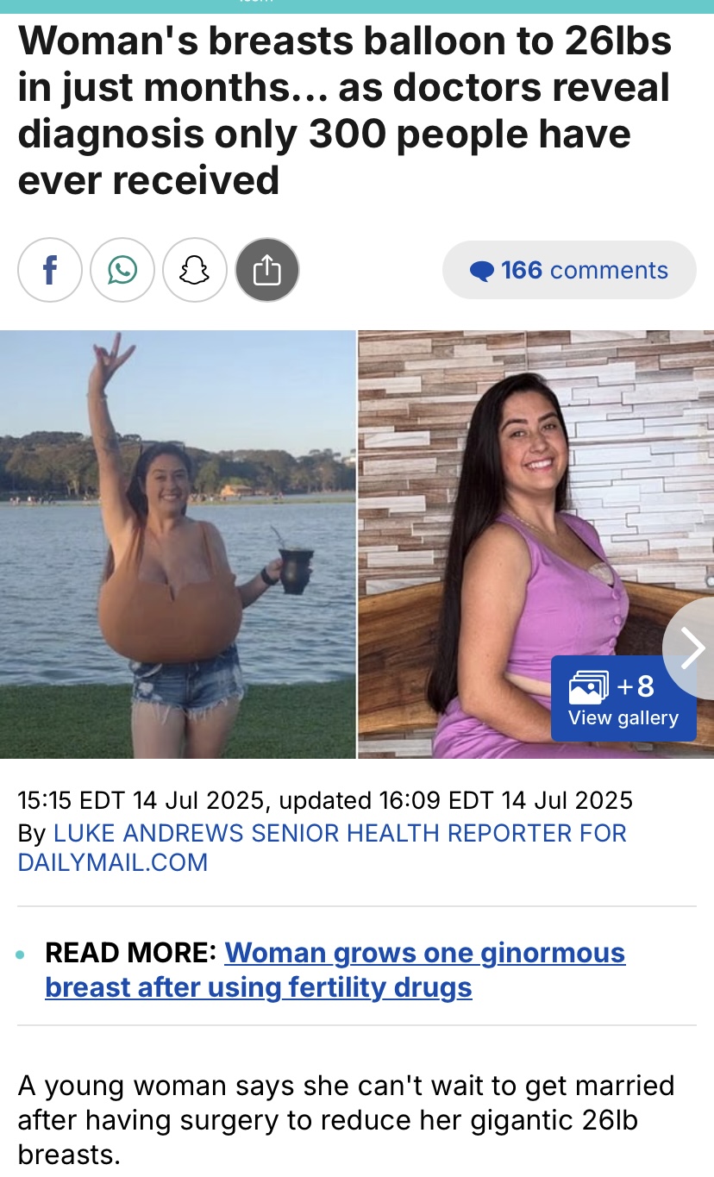Open the fertility drugs related article link
The image size is (714, 1177).
click(335, 970)
